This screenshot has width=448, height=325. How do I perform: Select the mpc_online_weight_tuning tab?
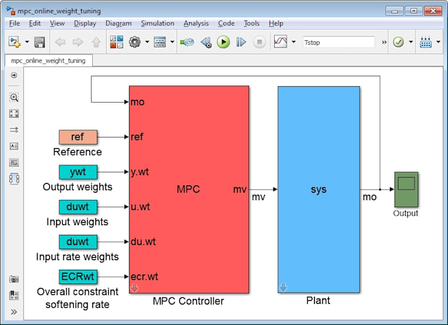[48, 61]
